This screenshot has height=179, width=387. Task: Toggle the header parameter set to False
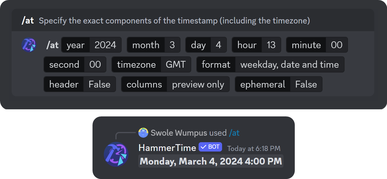click(79, 84)
